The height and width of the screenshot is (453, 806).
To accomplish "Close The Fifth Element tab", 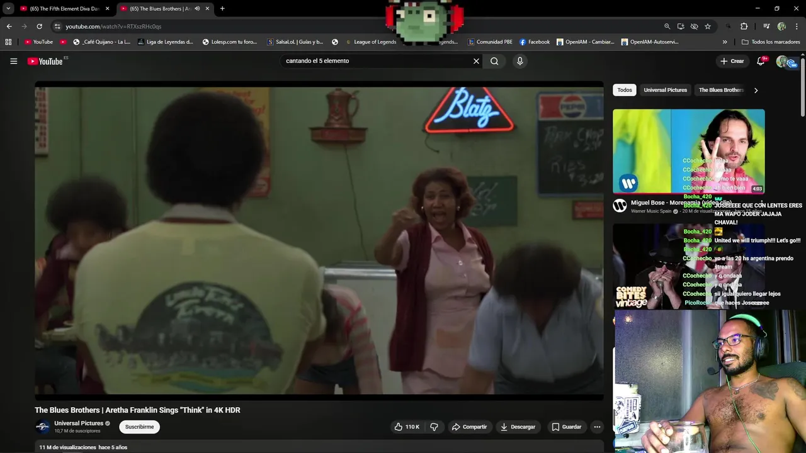I will 107,9.
